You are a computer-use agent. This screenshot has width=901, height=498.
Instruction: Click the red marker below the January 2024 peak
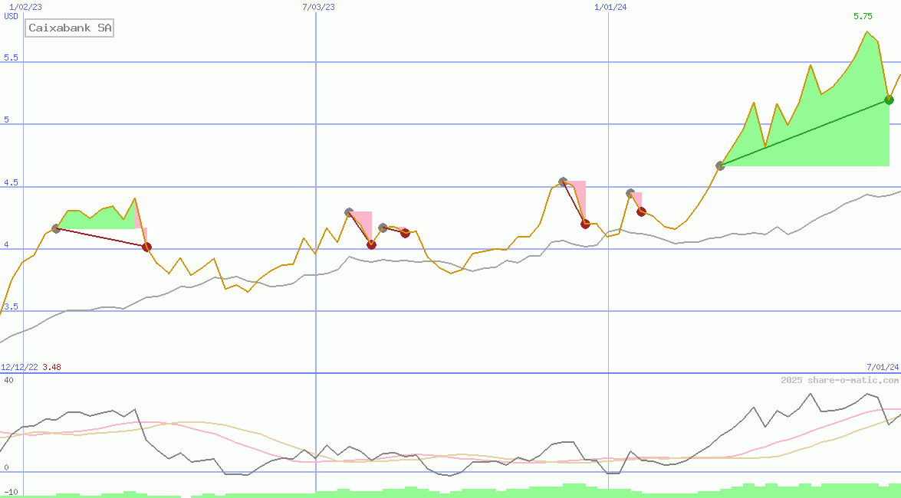584,224
